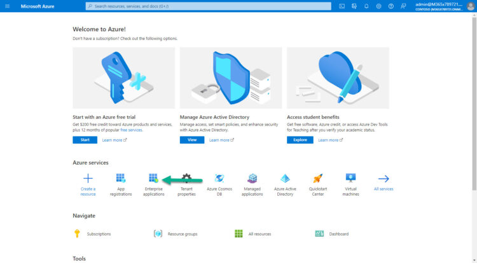Click the All resources grid icon
477x263 pixels.
click(x=238, y=234)
